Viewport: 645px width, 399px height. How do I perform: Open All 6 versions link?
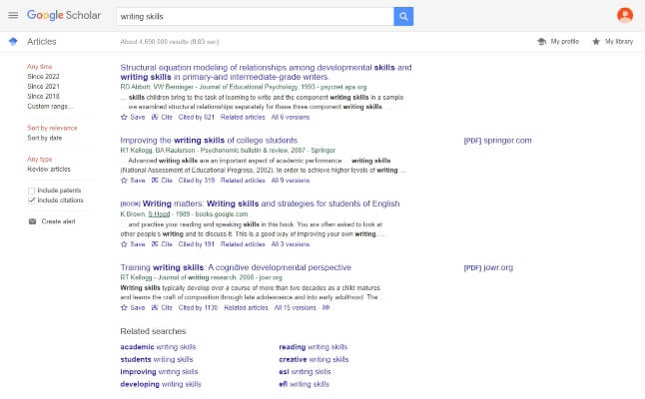[291, 117]
